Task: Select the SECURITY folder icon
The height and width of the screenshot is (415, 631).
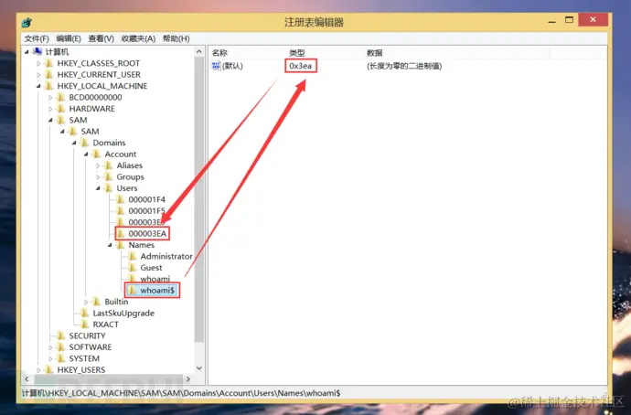Action: click(61, 335)
